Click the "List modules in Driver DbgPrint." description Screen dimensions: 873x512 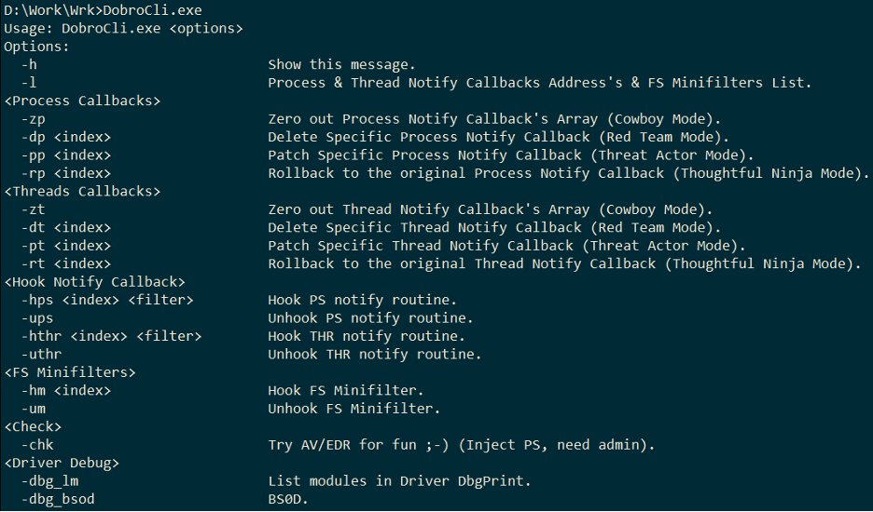pyautogui.click(x=399, y=481)
